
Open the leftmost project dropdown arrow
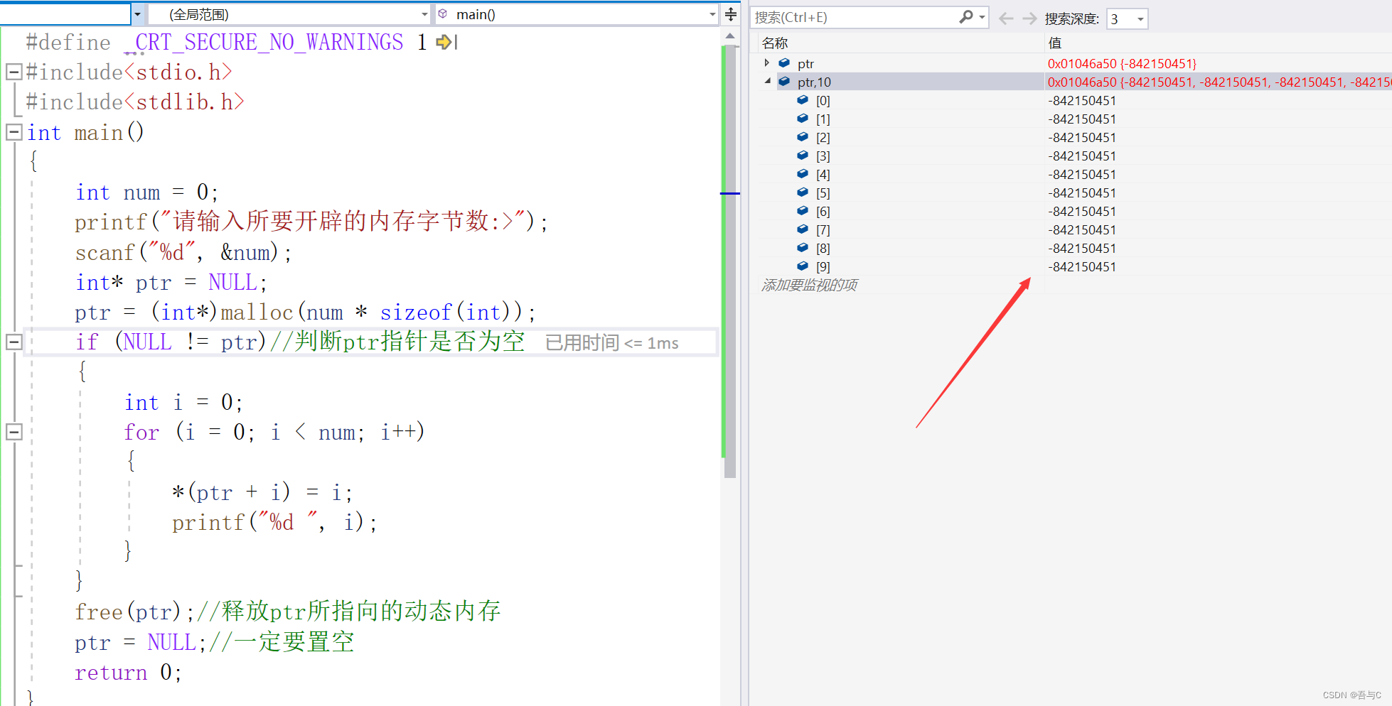click(x=137, y=14)
